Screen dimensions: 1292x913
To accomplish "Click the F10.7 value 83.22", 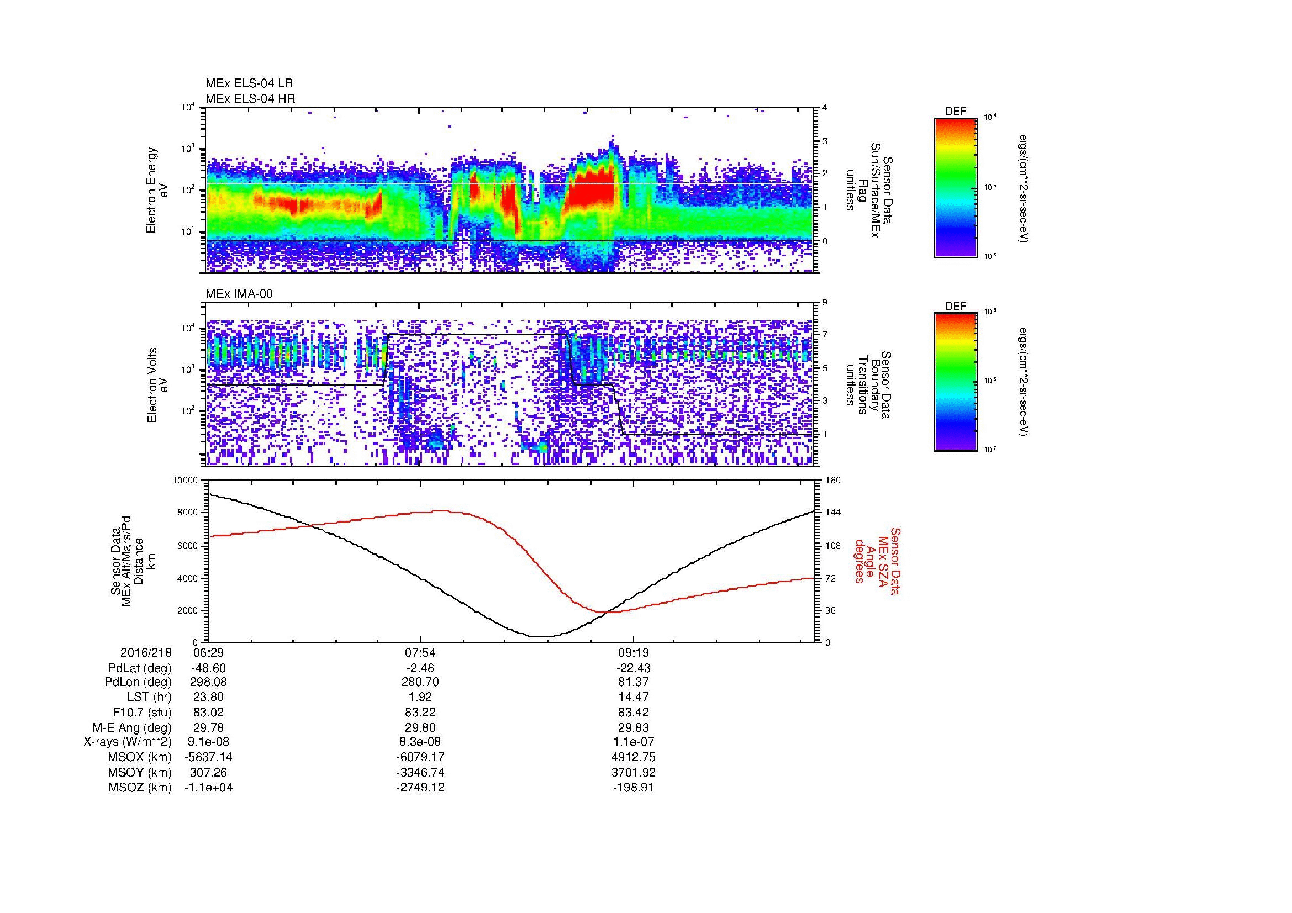I will pyautogui.click(x=420, y=713).
